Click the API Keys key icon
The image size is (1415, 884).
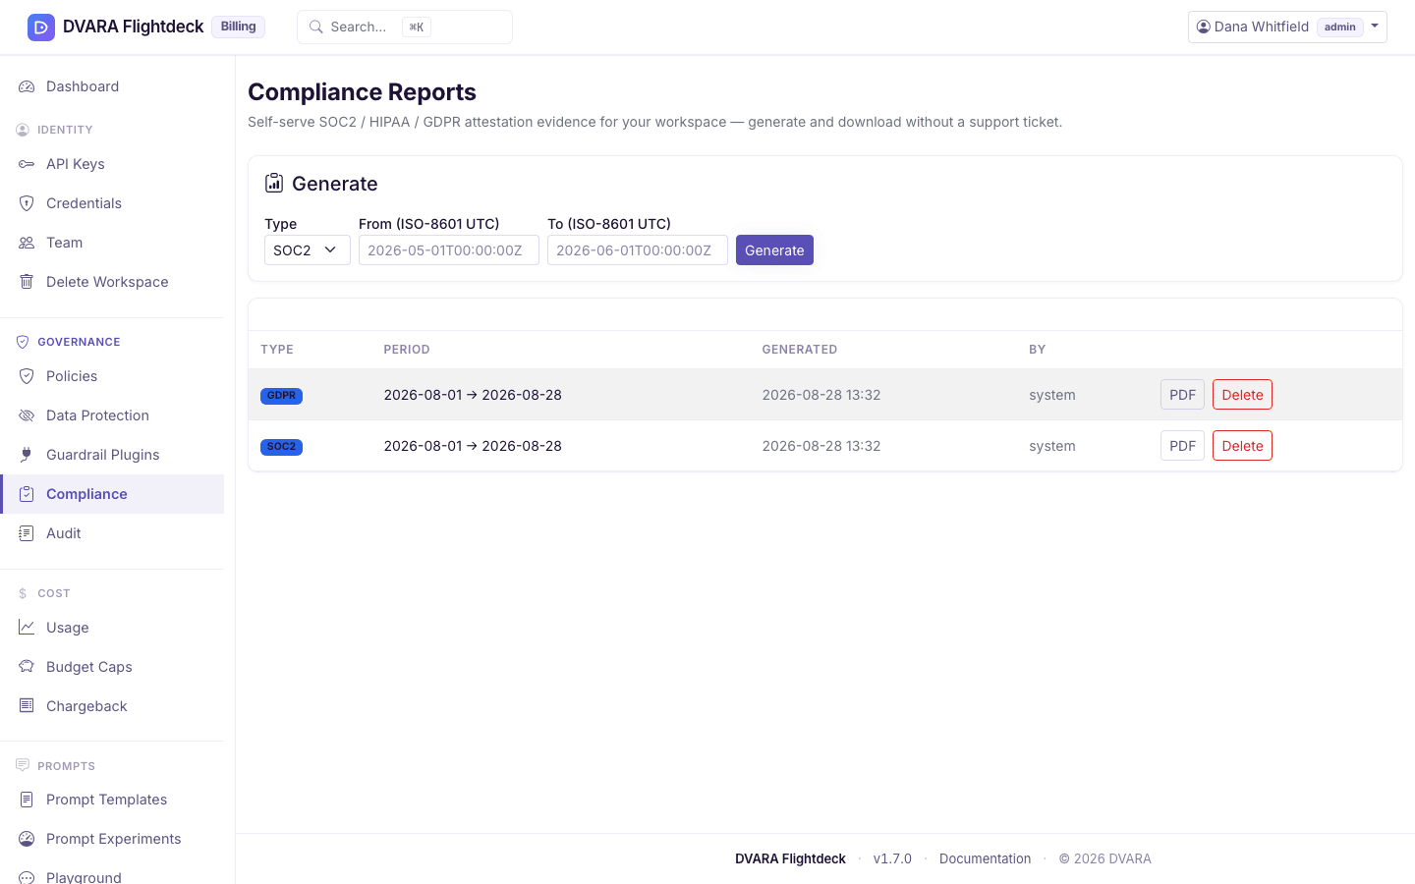pyautogui.click(x=27, y=164)
